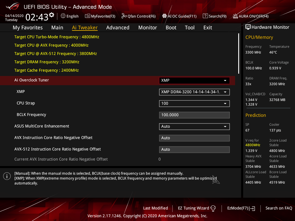Click Search on FAQ
295x221 pixels.
(279, 208)
